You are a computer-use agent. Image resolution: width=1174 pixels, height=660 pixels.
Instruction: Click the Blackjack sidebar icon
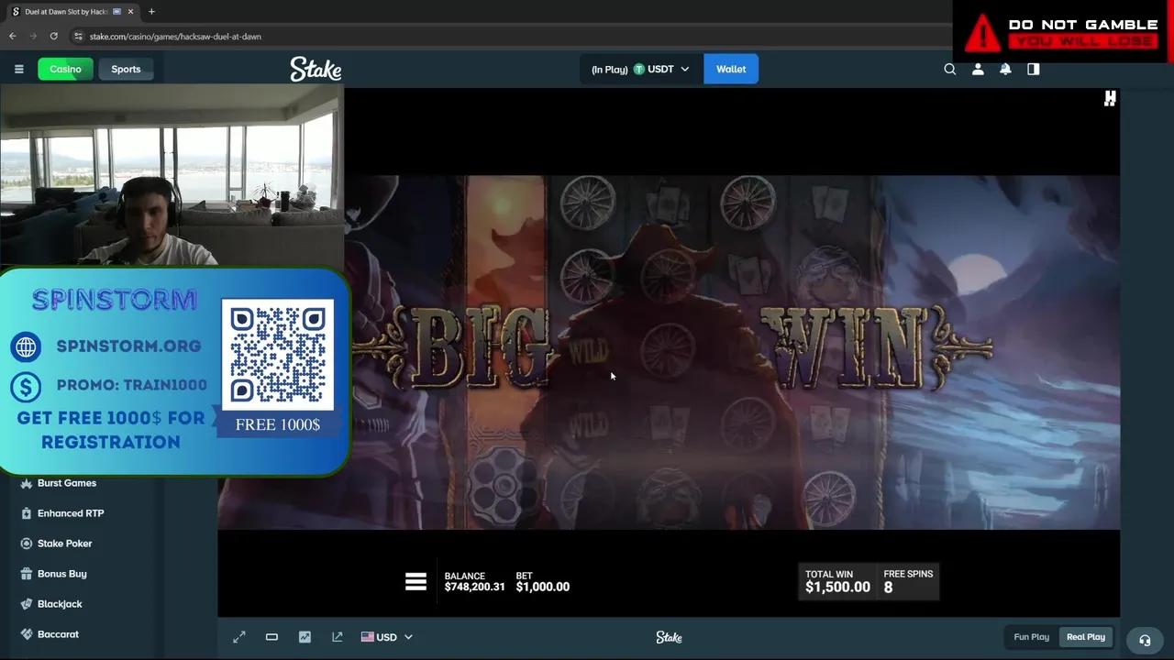coord(27,604)
